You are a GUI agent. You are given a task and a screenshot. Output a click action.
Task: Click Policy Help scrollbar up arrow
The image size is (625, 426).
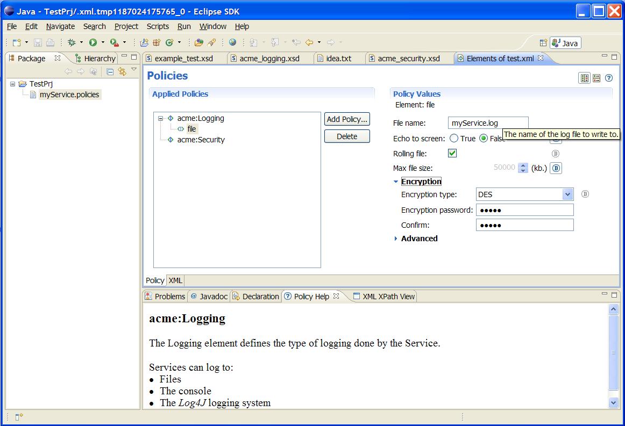[x=614, y=309]
